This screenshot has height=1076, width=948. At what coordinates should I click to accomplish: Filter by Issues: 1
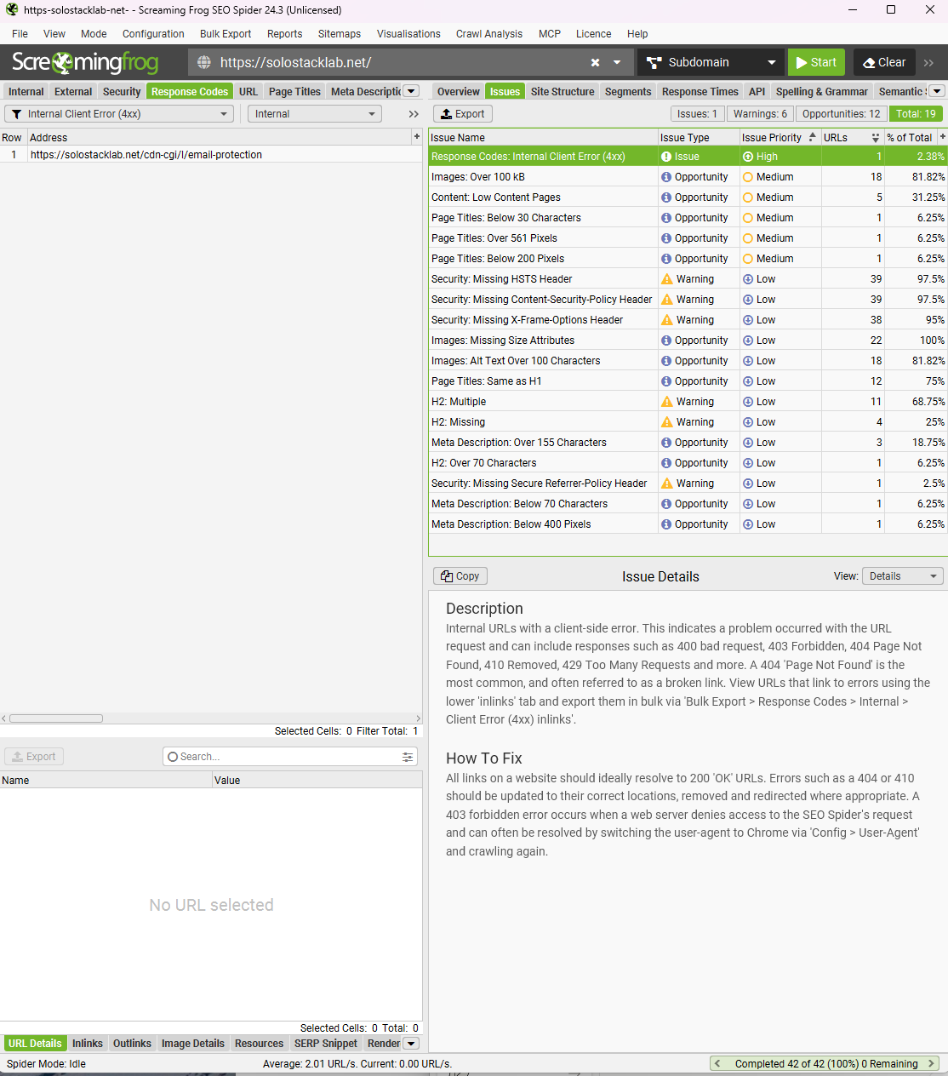(697, 114)
